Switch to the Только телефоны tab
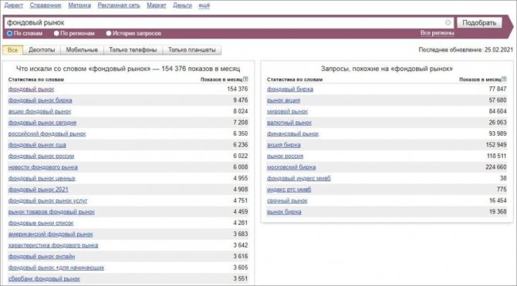Viewport: 517px width, 286px height. click(x=133, y=50)
